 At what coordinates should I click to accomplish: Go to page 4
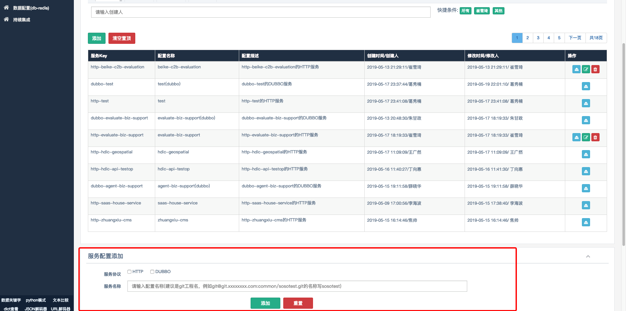[x=549, y=38]
